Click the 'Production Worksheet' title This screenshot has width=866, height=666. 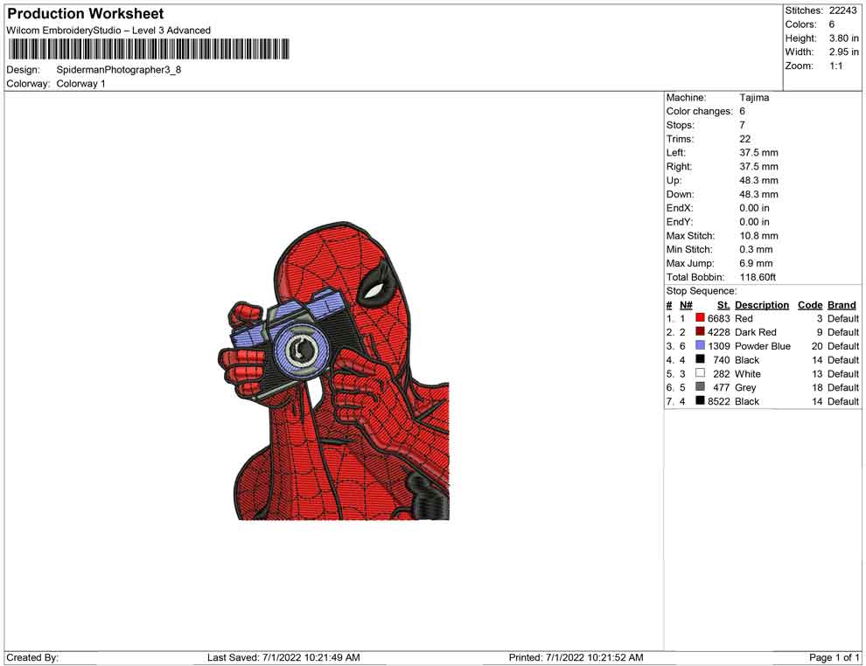[86, 13]
